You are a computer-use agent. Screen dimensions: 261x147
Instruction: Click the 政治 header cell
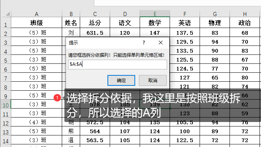(x=245, y=23)
